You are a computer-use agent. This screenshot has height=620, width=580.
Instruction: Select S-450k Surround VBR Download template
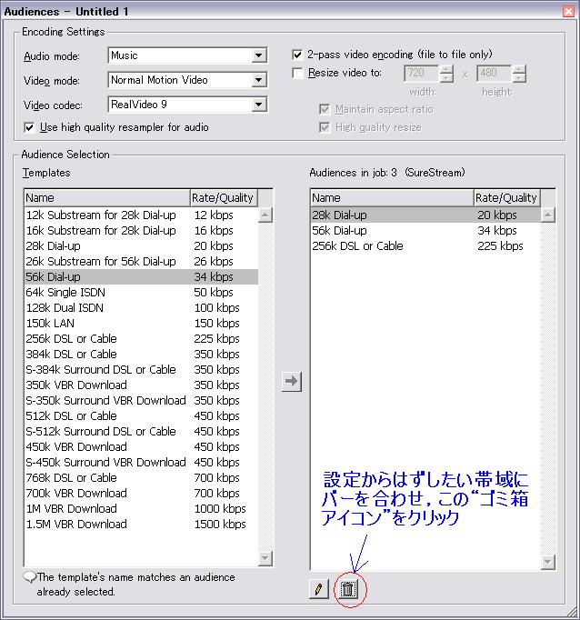(x=141, y=462)
